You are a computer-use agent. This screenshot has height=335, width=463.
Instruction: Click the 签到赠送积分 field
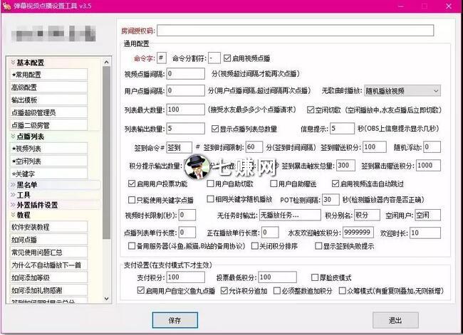pyautogui.click(x=375, y=147)
